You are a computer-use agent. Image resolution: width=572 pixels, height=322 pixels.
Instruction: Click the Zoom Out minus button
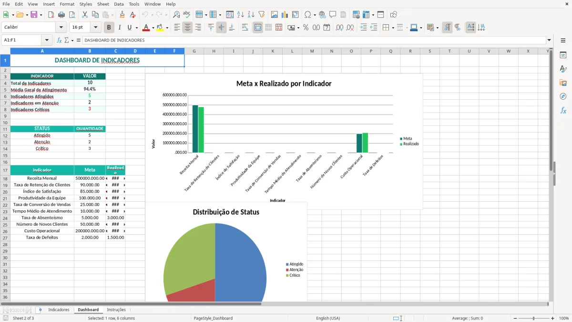tap(514, 318)
